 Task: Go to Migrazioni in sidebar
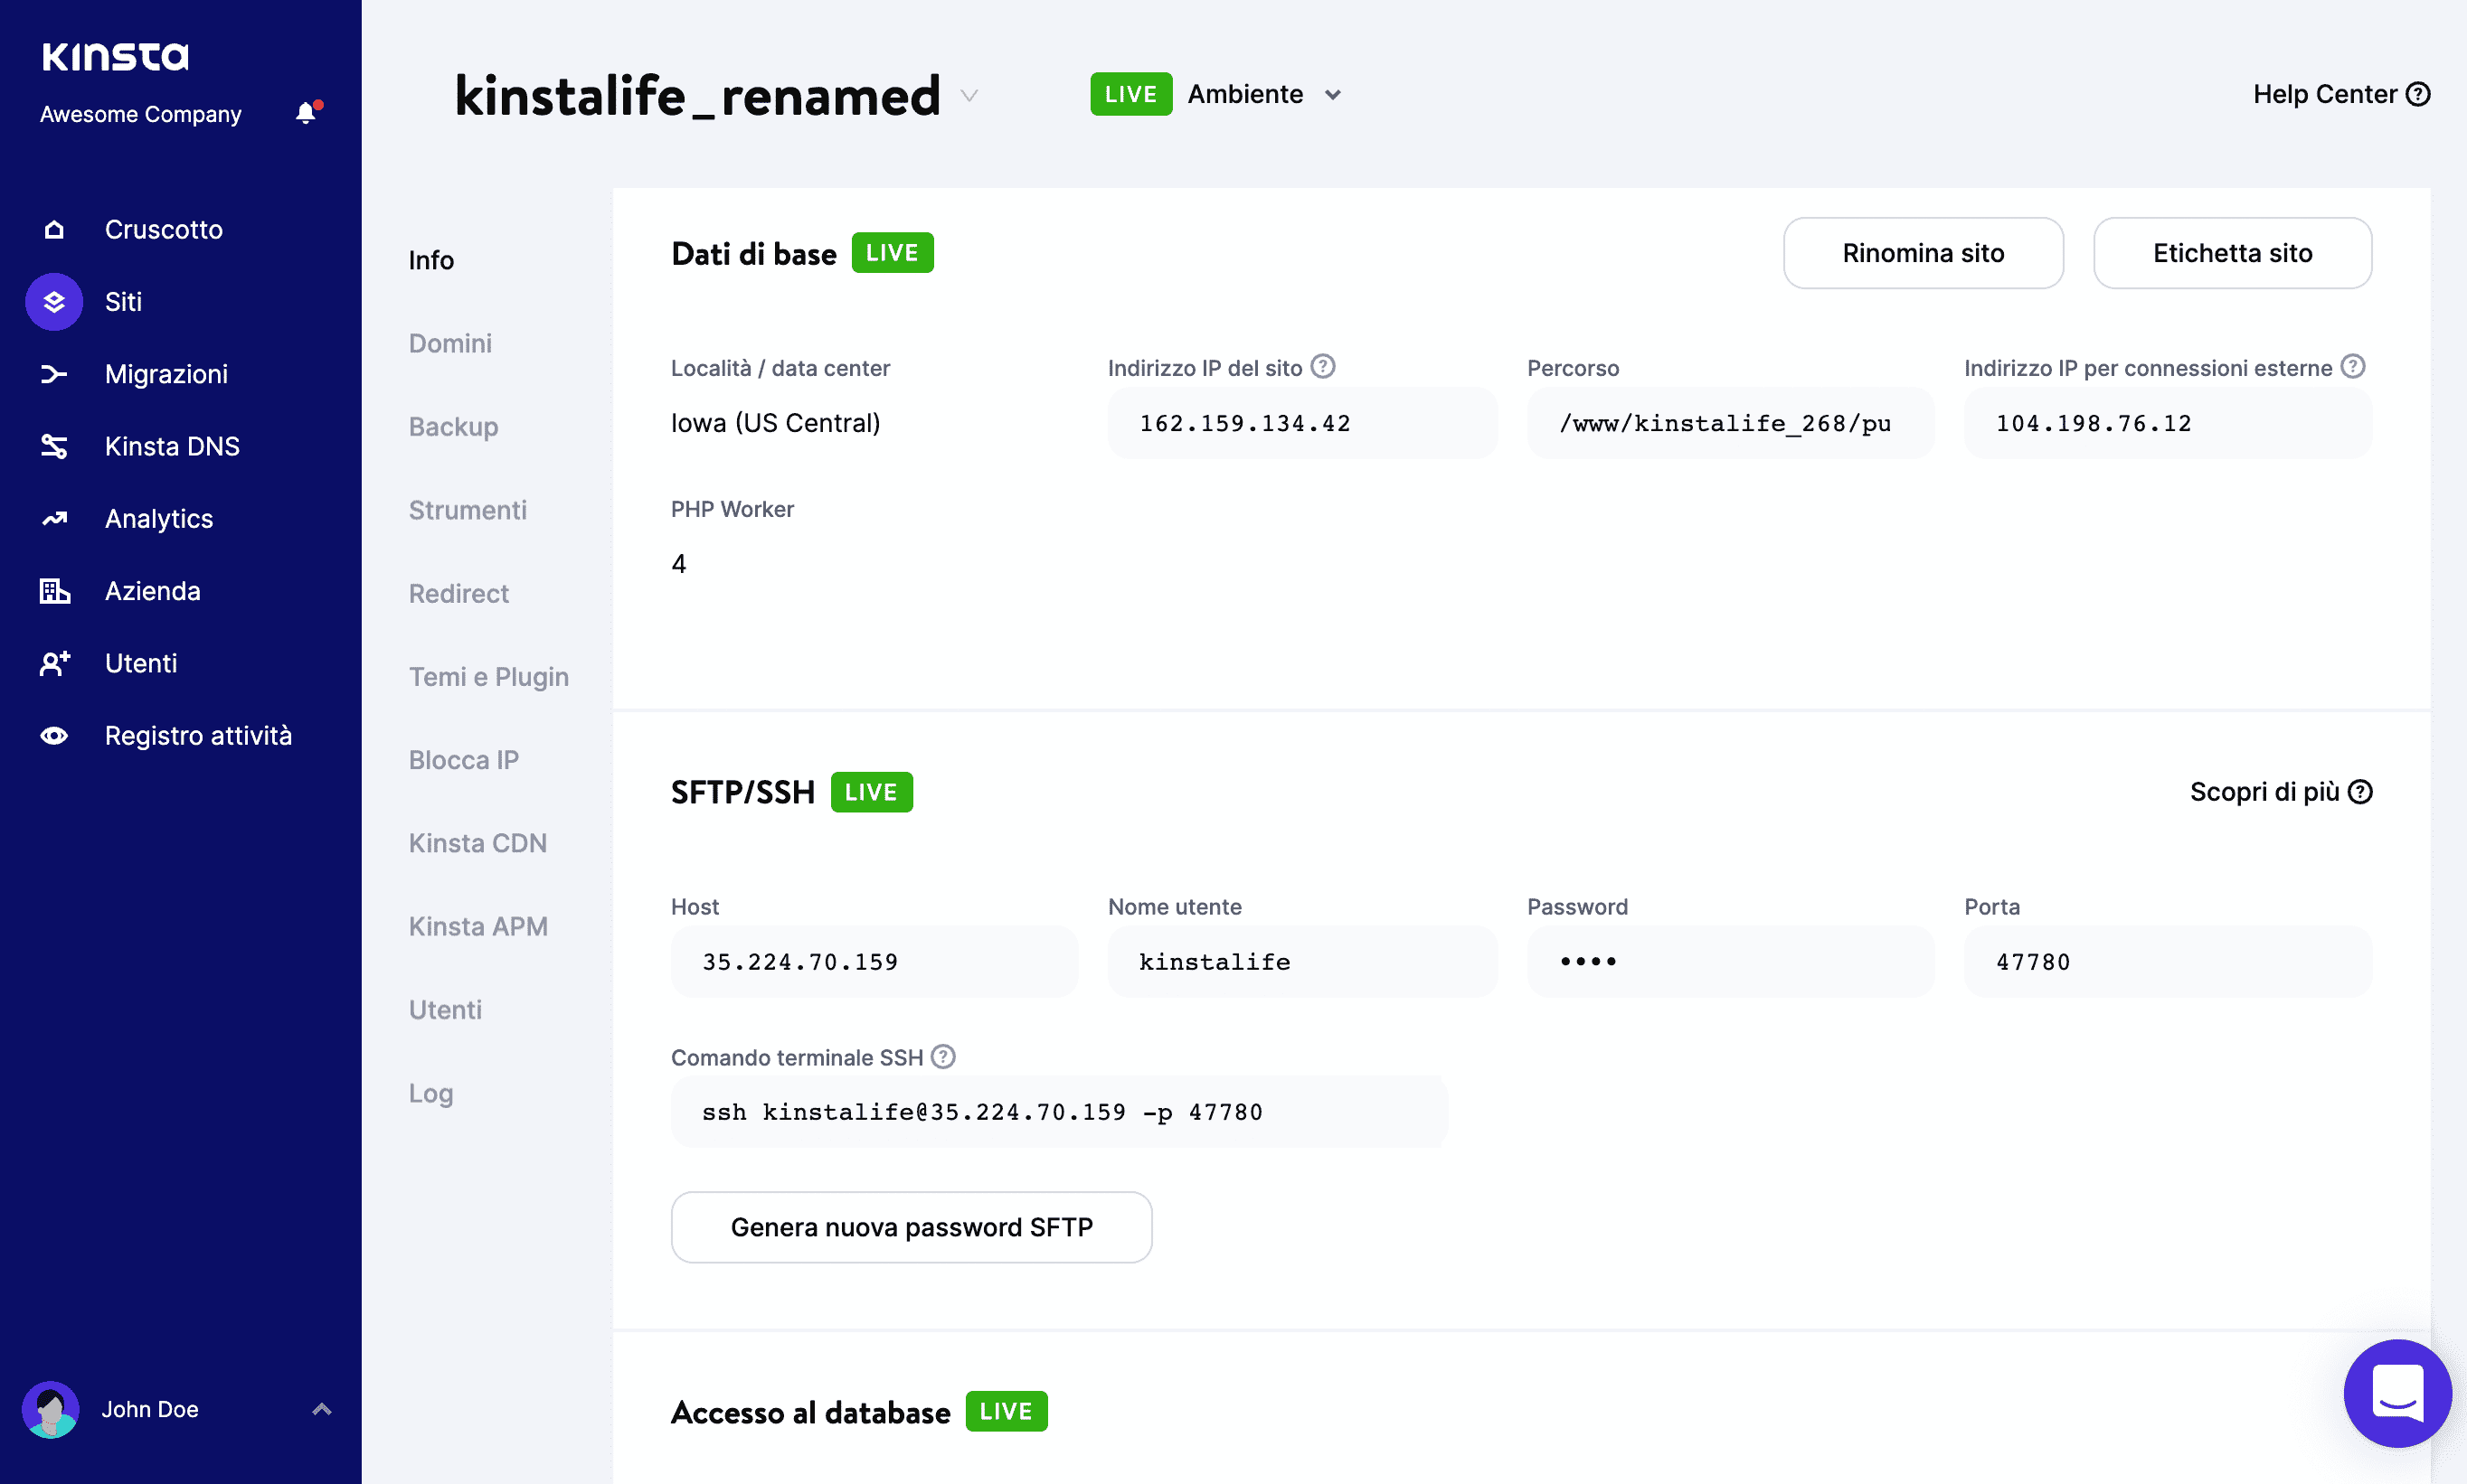166,374
